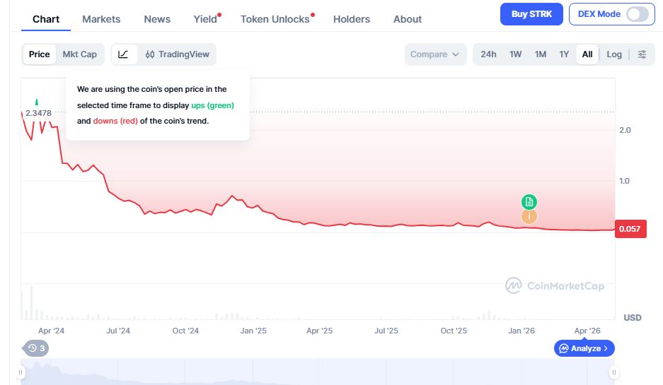Go to the About tab
663x385 pixels.
(407, 19)
